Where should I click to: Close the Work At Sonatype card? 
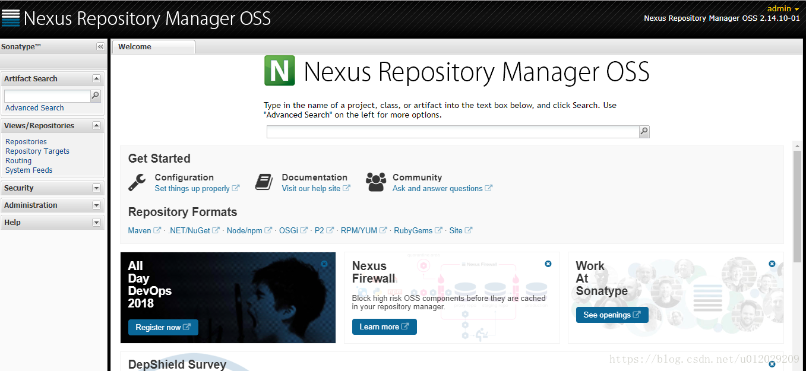[772, 264]
